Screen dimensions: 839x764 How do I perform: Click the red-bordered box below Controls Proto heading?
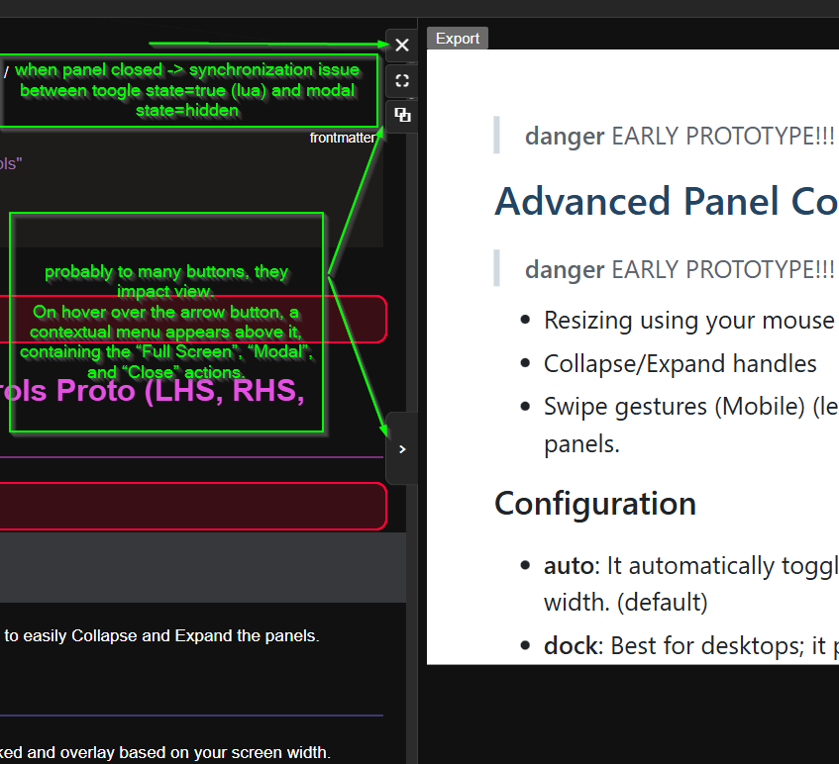point(193,506)
